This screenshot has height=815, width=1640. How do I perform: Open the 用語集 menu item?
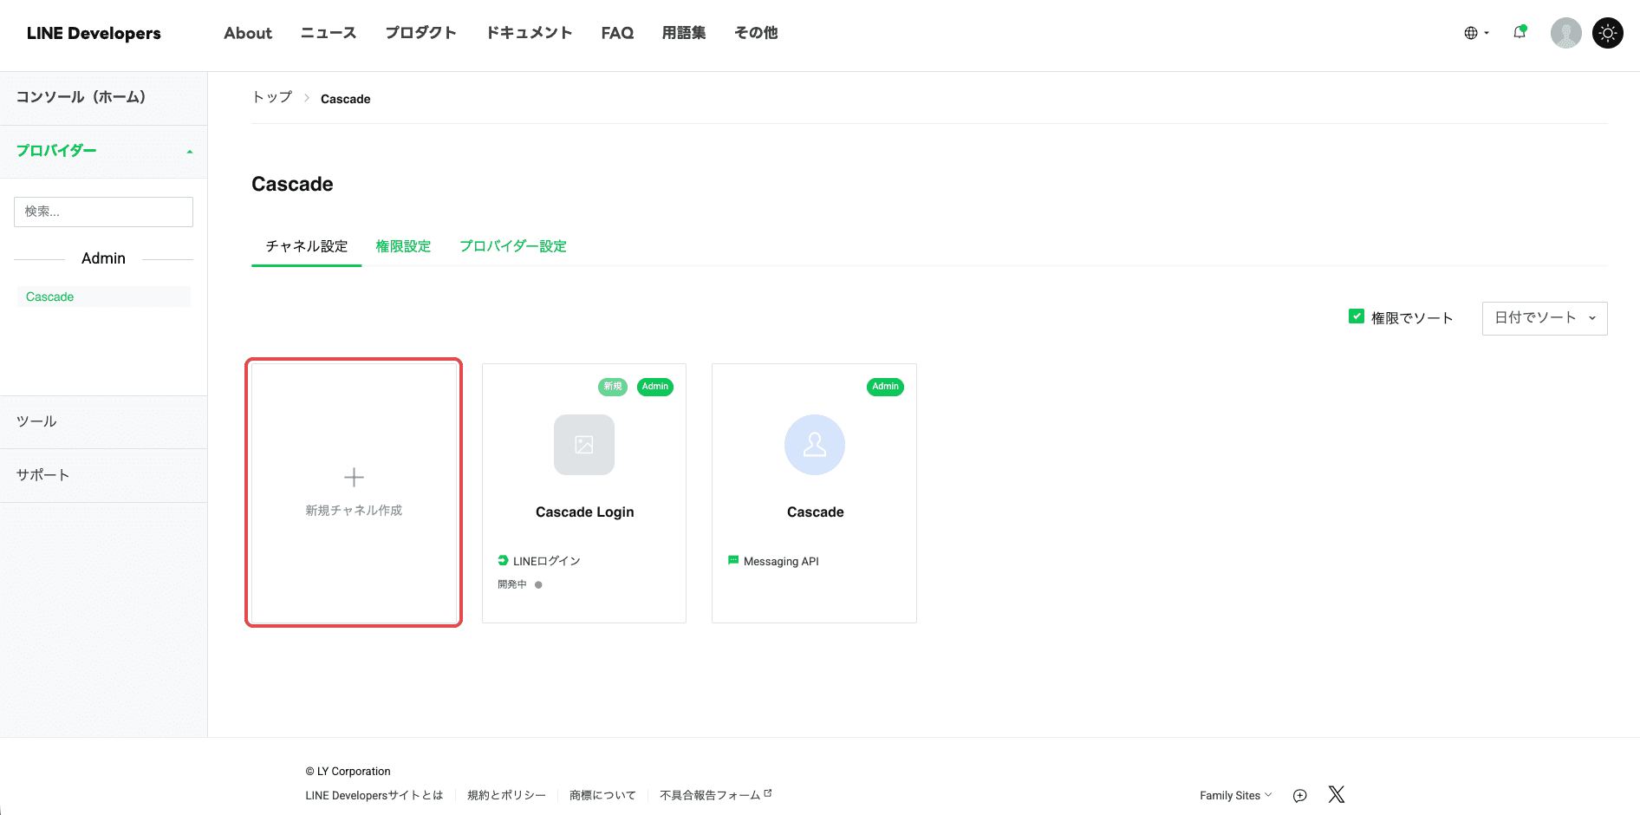point(684,33)
